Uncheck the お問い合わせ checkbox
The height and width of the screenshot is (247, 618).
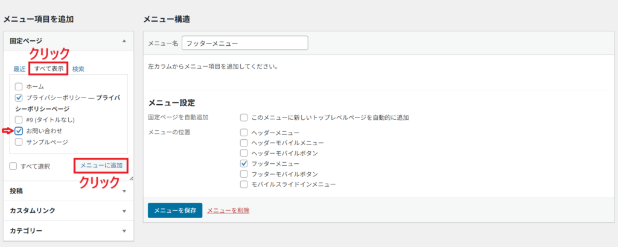pos(19,131)
